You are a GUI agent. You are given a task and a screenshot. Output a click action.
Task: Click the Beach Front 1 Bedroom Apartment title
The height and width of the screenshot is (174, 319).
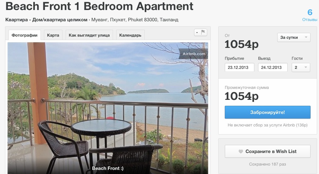pyautogui.click(x=99, y=6)
